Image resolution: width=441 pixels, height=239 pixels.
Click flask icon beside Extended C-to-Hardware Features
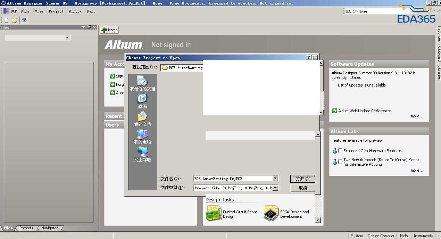click(335, 151)
